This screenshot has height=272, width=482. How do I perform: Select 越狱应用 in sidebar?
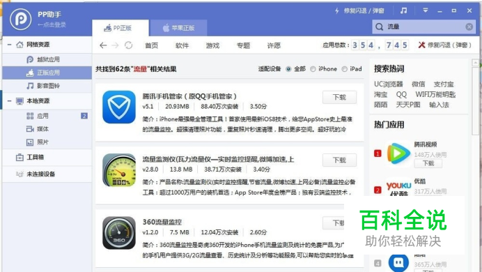click(47, 59)
